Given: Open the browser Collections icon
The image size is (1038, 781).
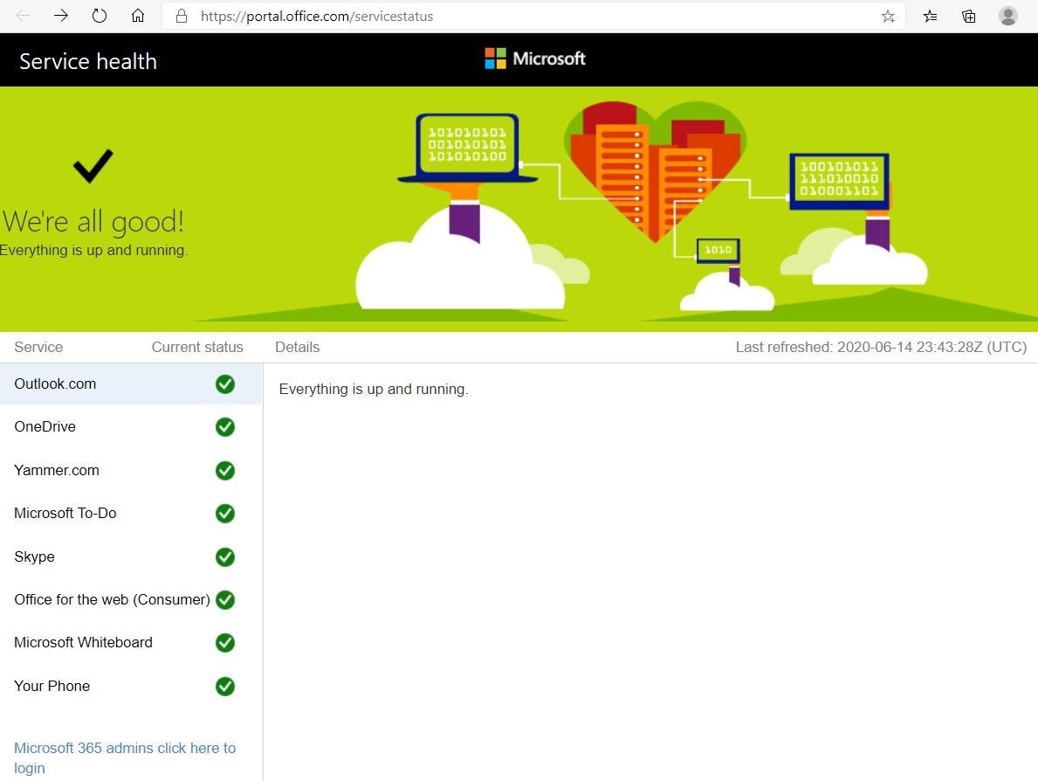Looking at the screenshot, I should [969, 16].
